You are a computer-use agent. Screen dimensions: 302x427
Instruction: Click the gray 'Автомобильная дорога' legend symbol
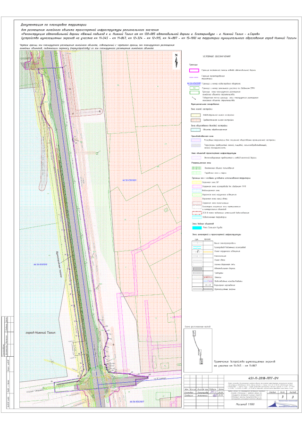pyautogui.click(x=197, y=268)
